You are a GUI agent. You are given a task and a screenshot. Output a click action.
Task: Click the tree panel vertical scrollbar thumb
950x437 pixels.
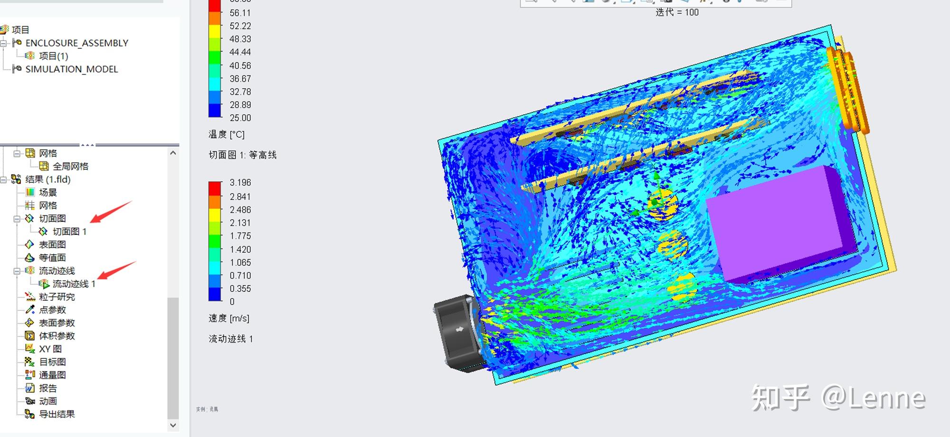(x=173, y=358)
